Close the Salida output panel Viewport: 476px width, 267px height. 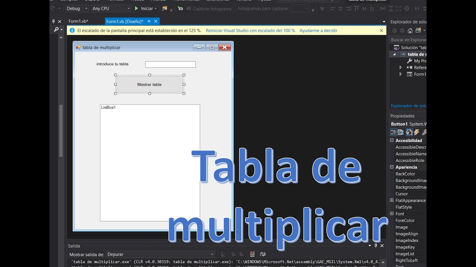(x=382, y=245)
